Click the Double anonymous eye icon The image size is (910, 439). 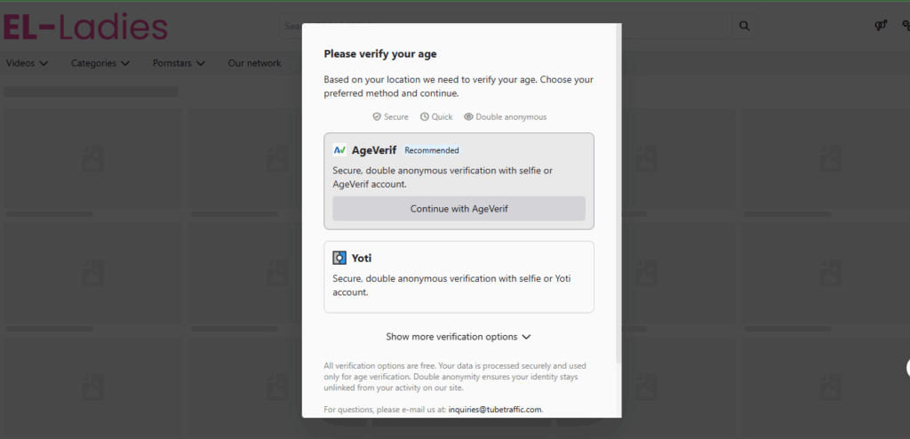pyautogui.click(x=468, y=116)
